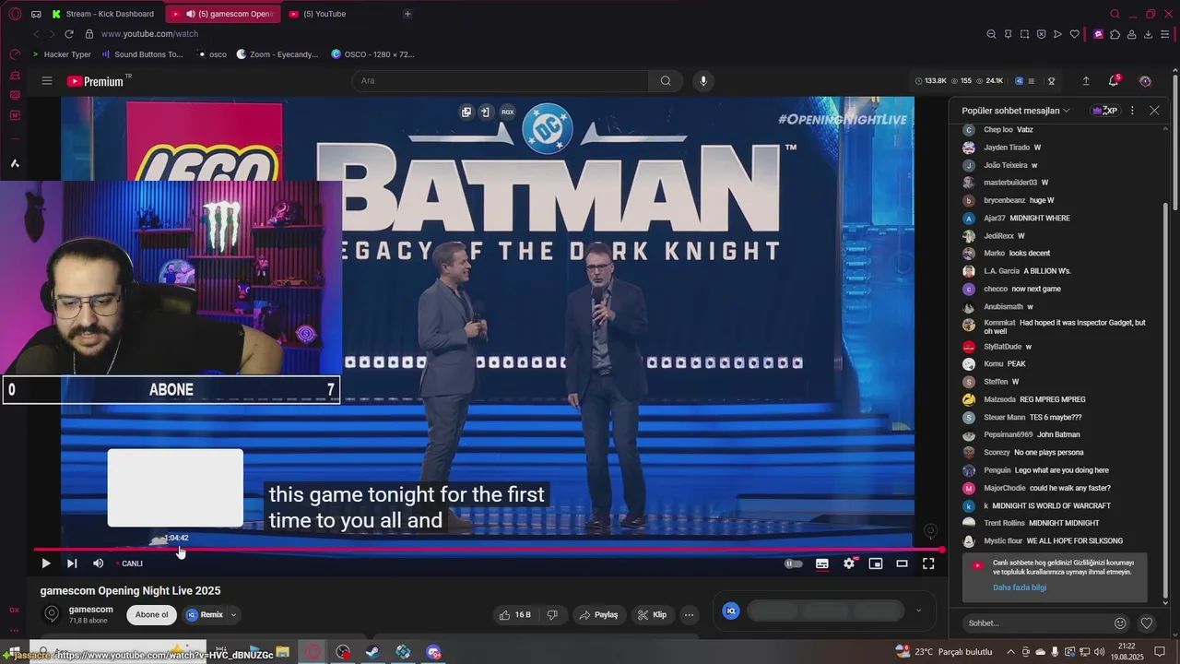Switch to the (5) YouTube tab
The image size is (1180, 664).
[x=324, y=14]
